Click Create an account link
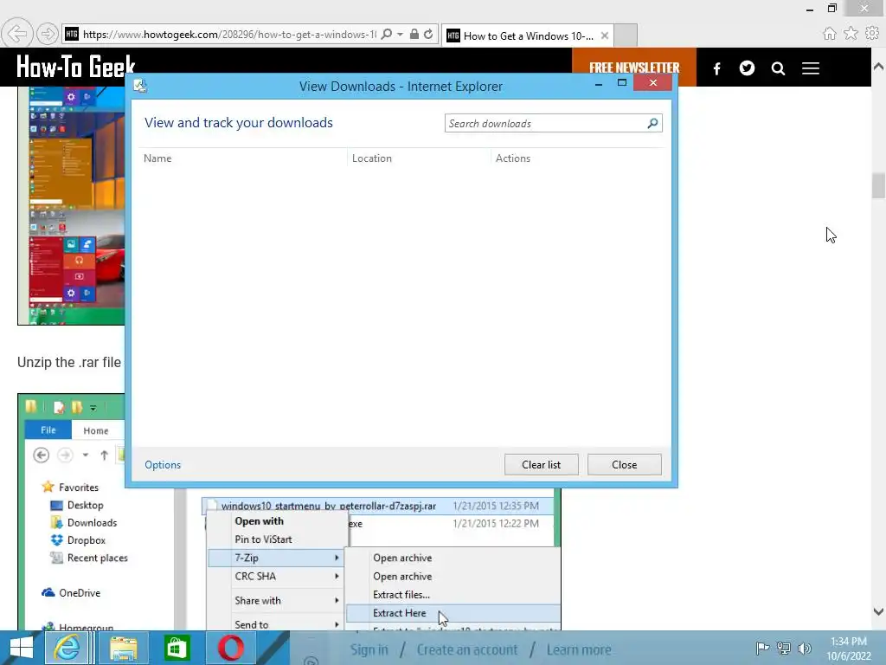This screenshot has height=665, width=886. tap(466, 649)
